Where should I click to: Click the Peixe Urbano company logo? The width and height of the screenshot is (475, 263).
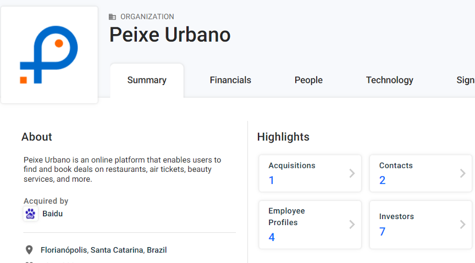click(49, 55)
